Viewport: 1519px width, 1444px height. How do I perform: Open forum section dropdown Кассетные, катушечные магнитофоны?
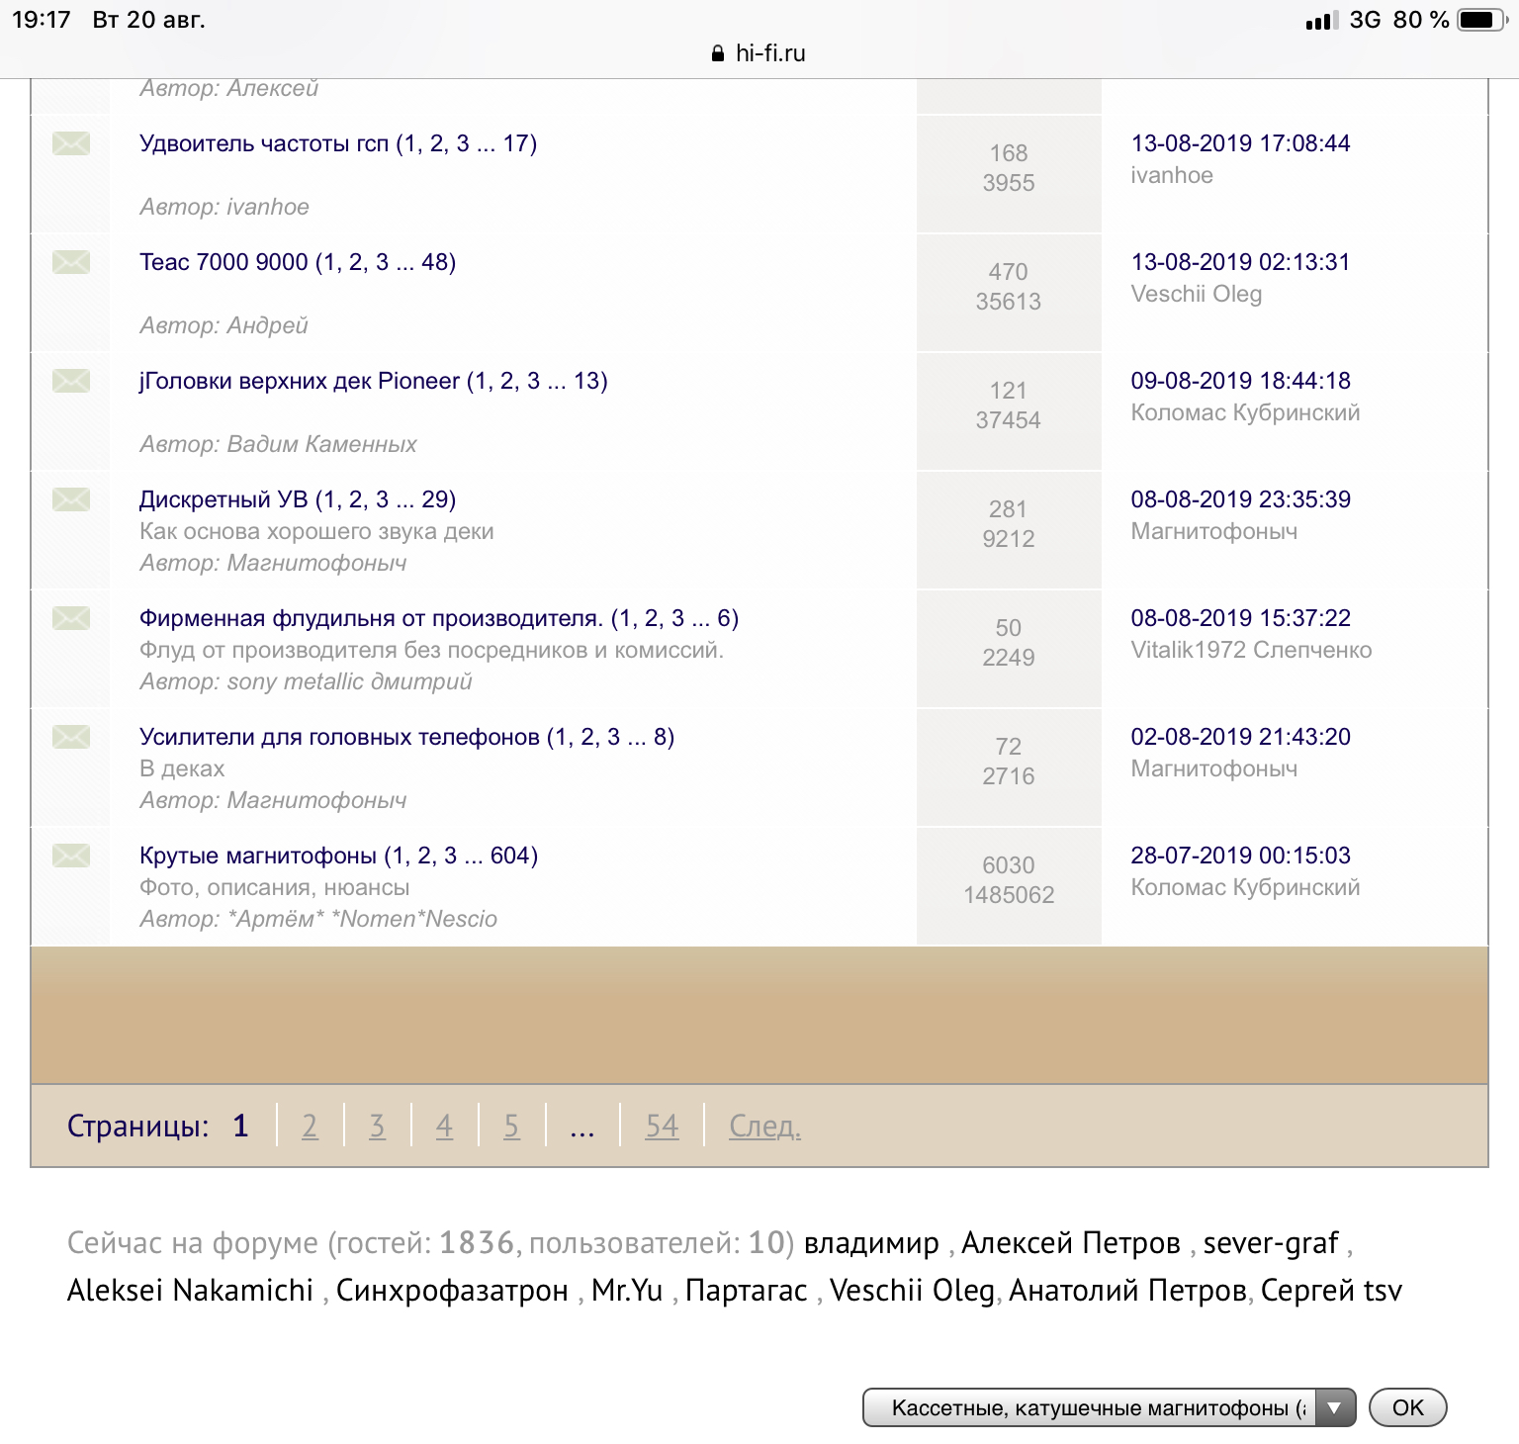pos(1108,1407)
